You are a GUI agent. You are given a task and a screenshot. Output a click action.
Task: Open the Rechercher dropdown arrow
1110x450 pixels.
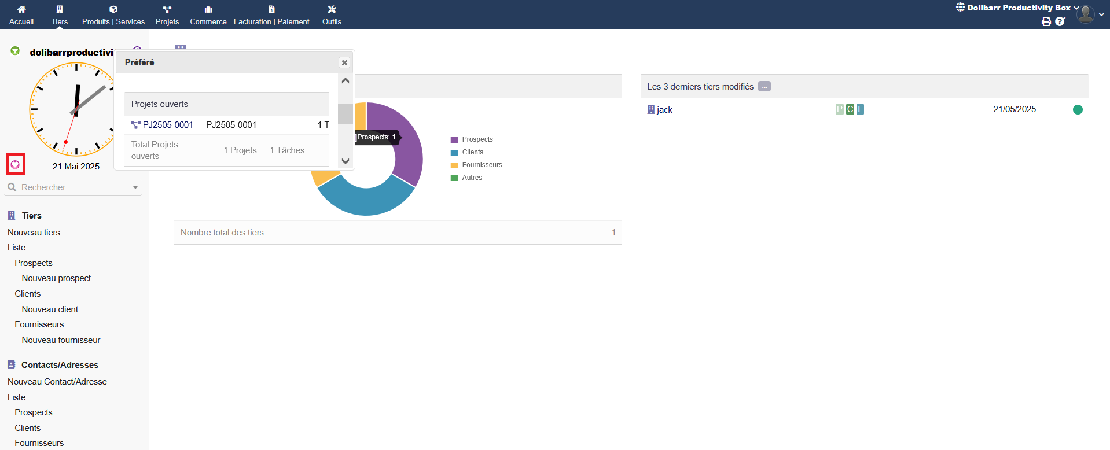[x=135, y=187]
